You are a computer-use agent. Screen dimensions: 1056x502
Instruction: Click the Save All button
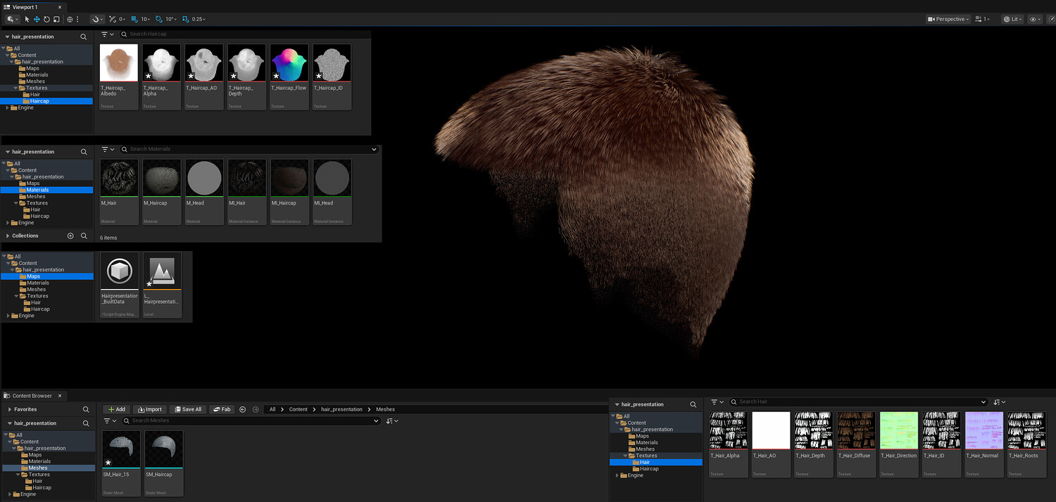coord(187,409)
